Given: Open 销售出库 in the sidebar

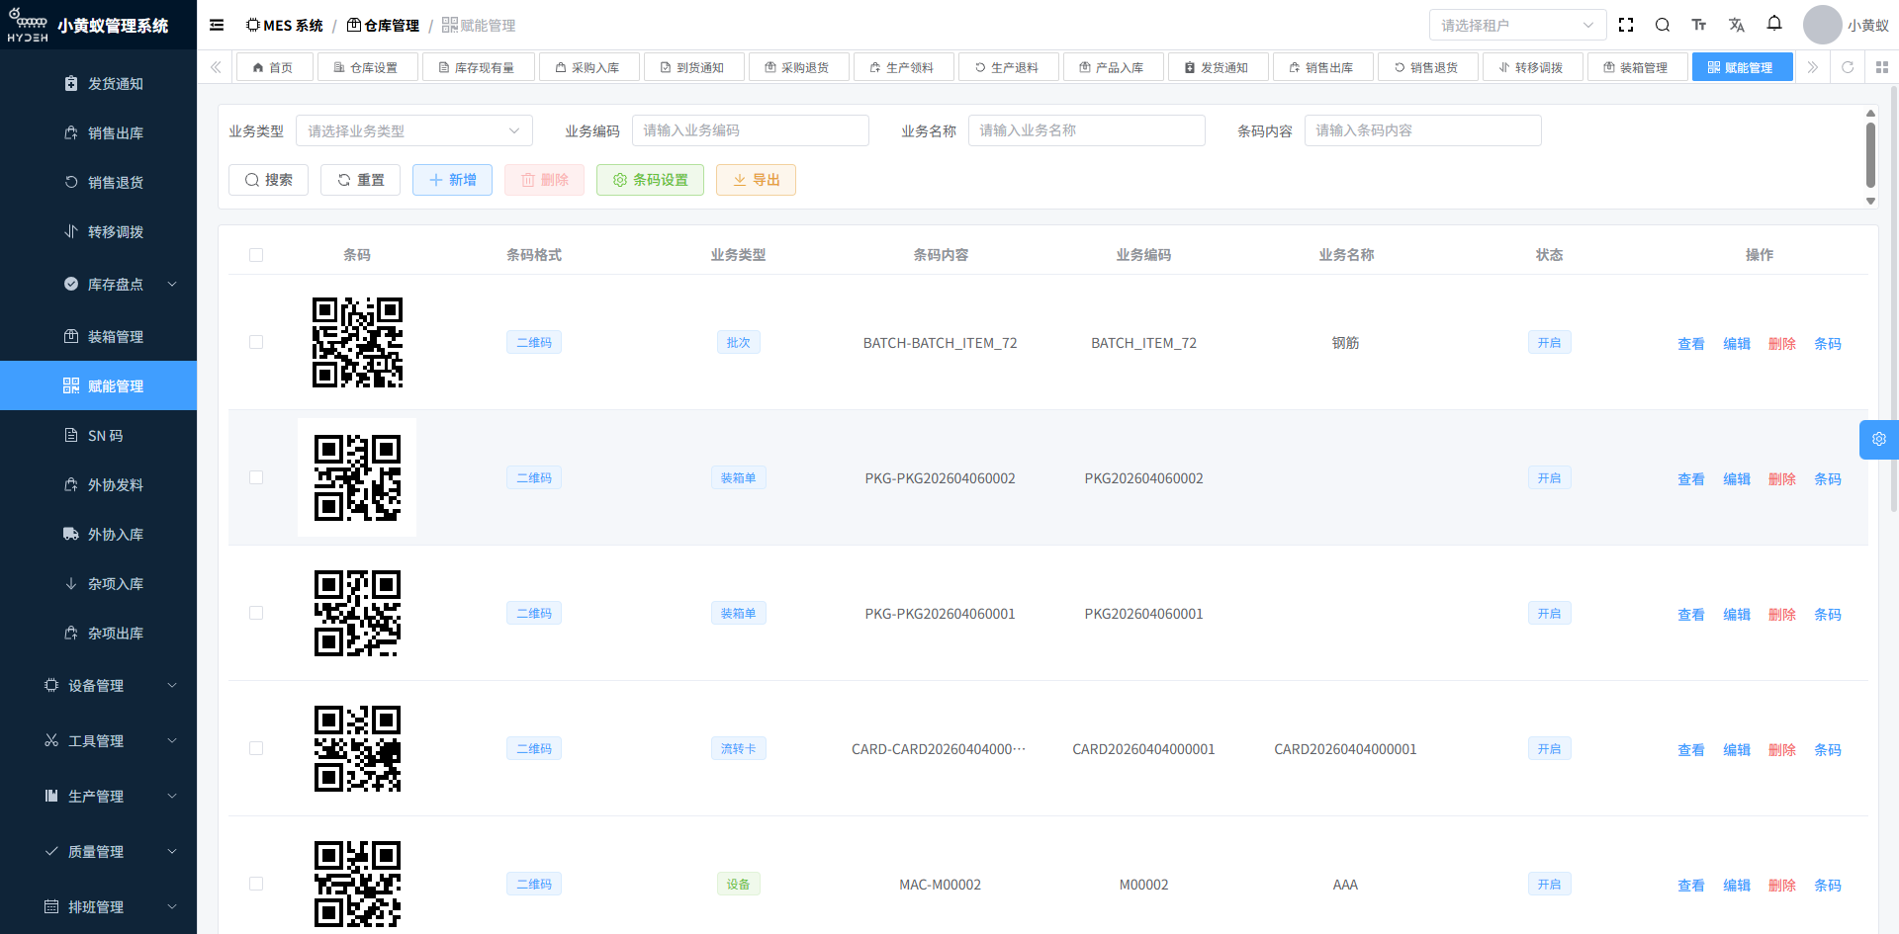Looking at the screenshot, I should [x=99, y=133].
